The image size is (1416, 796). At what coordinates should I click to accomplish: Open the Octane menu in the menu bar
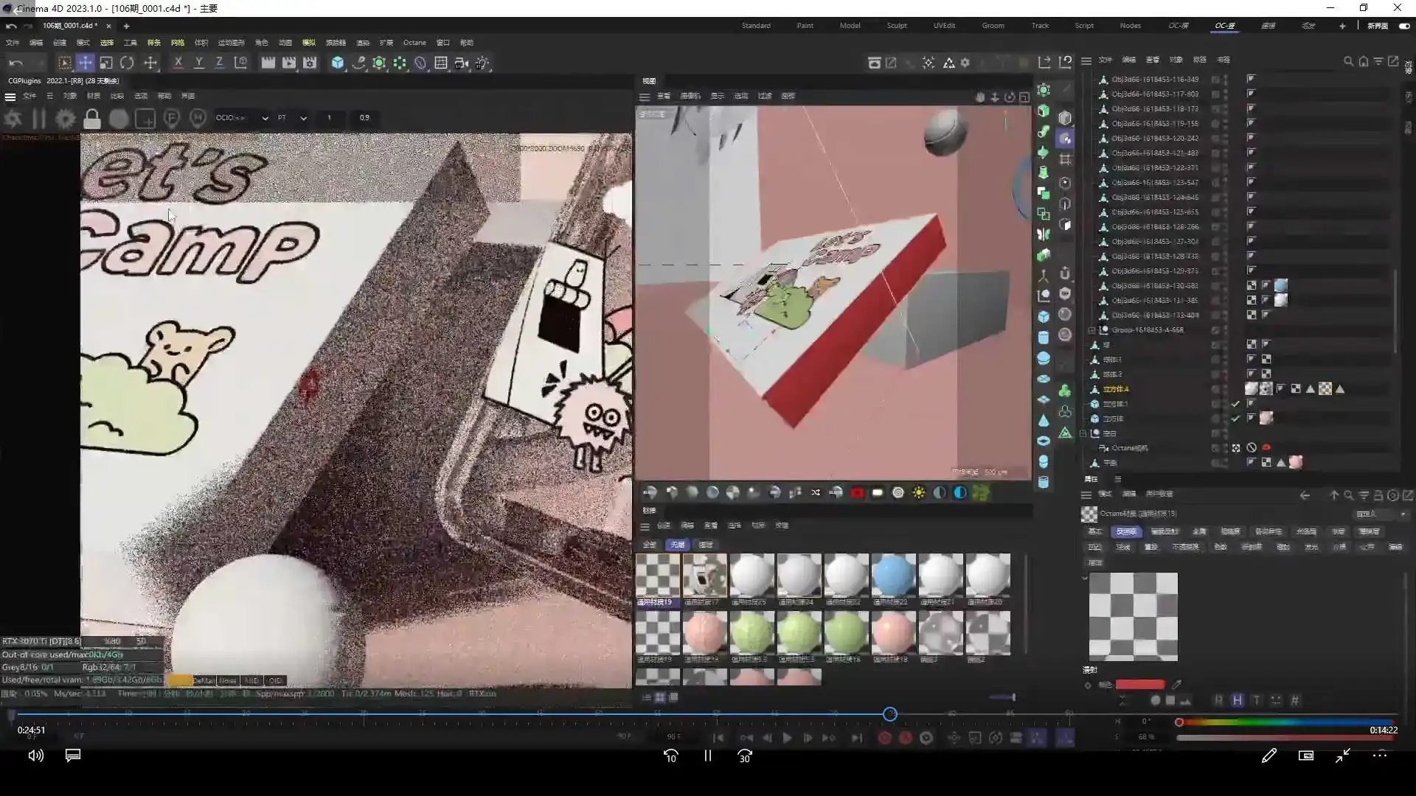pyautogui.click(x=414, y=42)
